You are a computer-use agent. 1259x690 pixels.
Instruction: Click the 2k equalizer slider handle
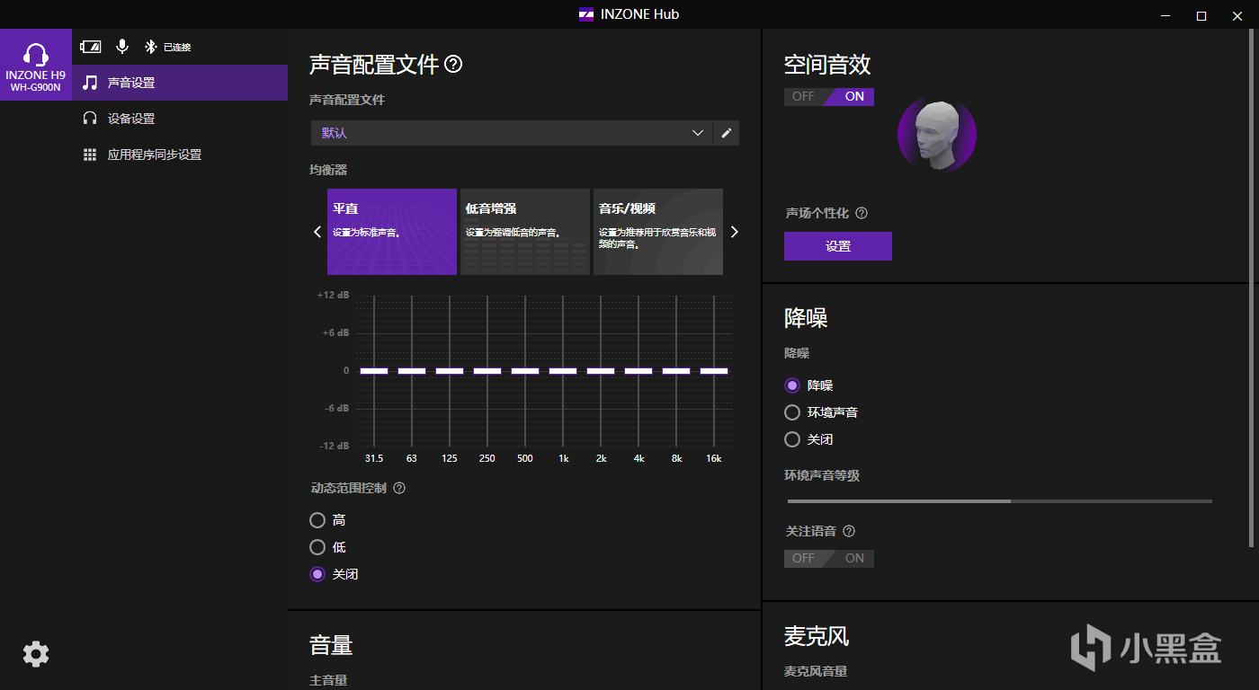tap(601, 370)
